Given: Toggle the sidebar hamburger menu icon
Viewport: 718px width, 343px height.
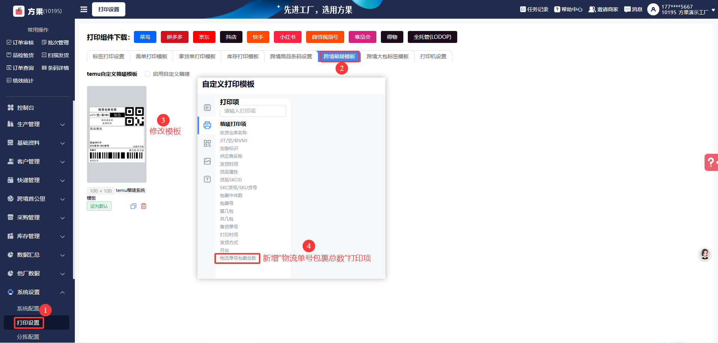Looking at the screenshot, I should [84, 9].
